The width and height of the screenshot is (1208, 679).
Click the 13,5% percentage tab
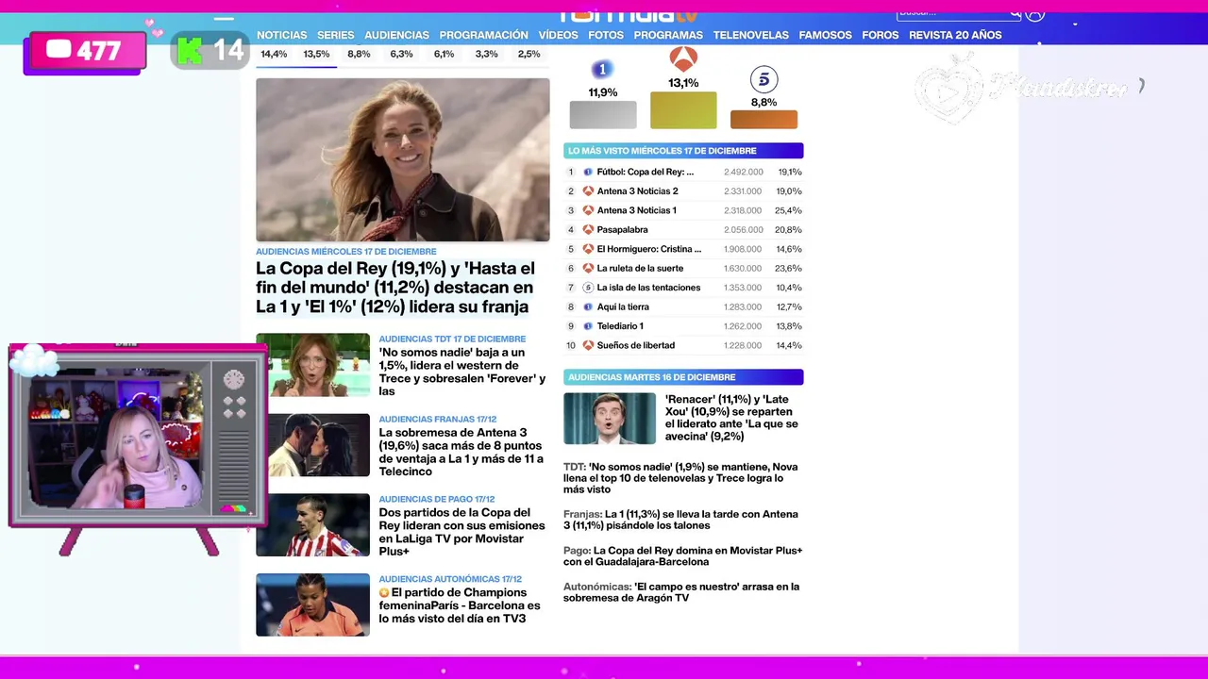click(x=316, y=54)
